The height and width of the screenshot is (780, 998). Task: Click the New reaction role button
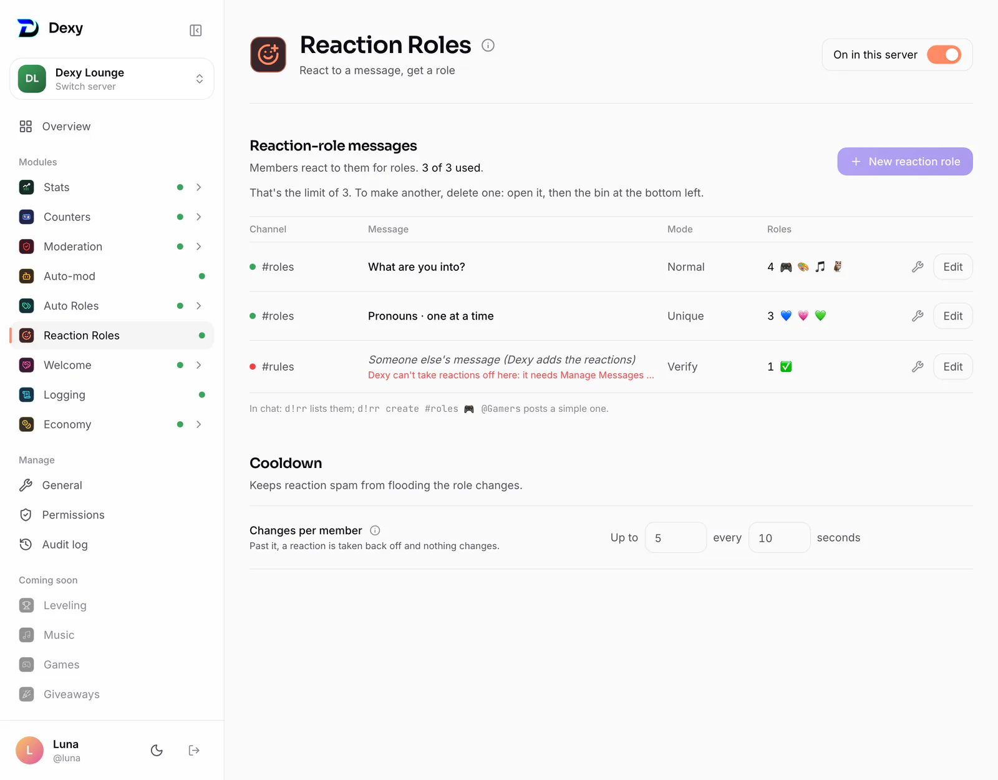tap(905, 162)
